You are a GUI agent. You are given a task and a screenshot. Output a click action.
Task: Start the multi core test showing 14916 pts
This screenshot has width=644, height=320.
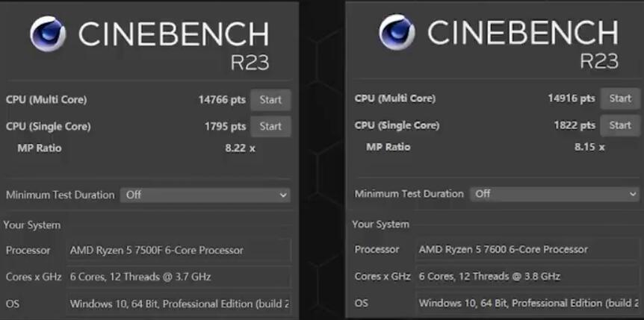point(620,98)
